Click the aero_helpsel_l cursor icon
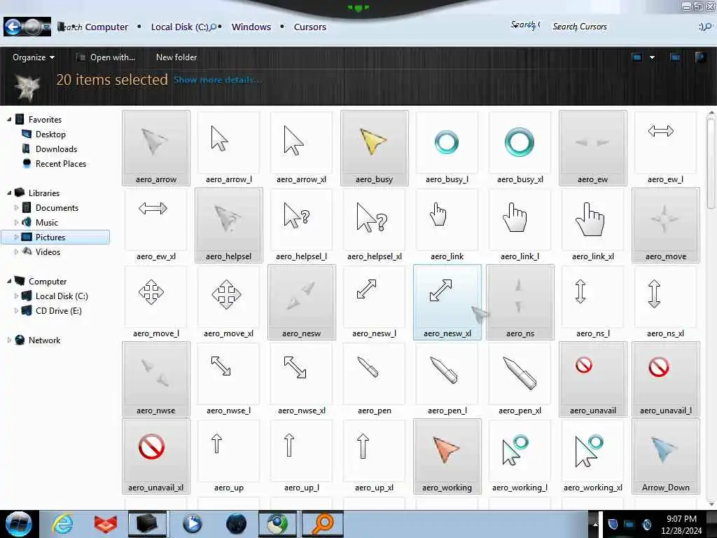717x538 pixels. coord(301,225)
